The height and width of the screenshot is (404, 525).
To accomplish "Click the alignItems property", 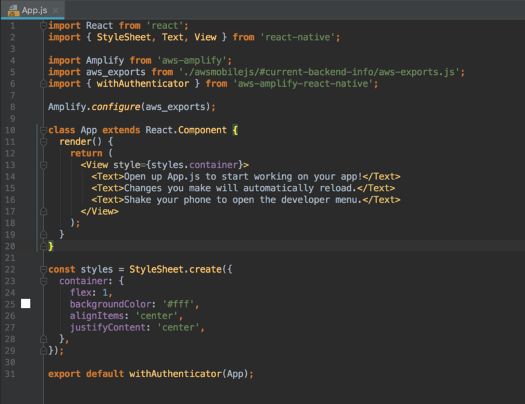I will (x=96, y=316).
